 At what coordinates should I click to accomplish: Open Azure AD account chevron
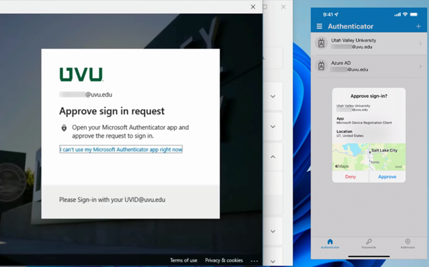point(420,65)
